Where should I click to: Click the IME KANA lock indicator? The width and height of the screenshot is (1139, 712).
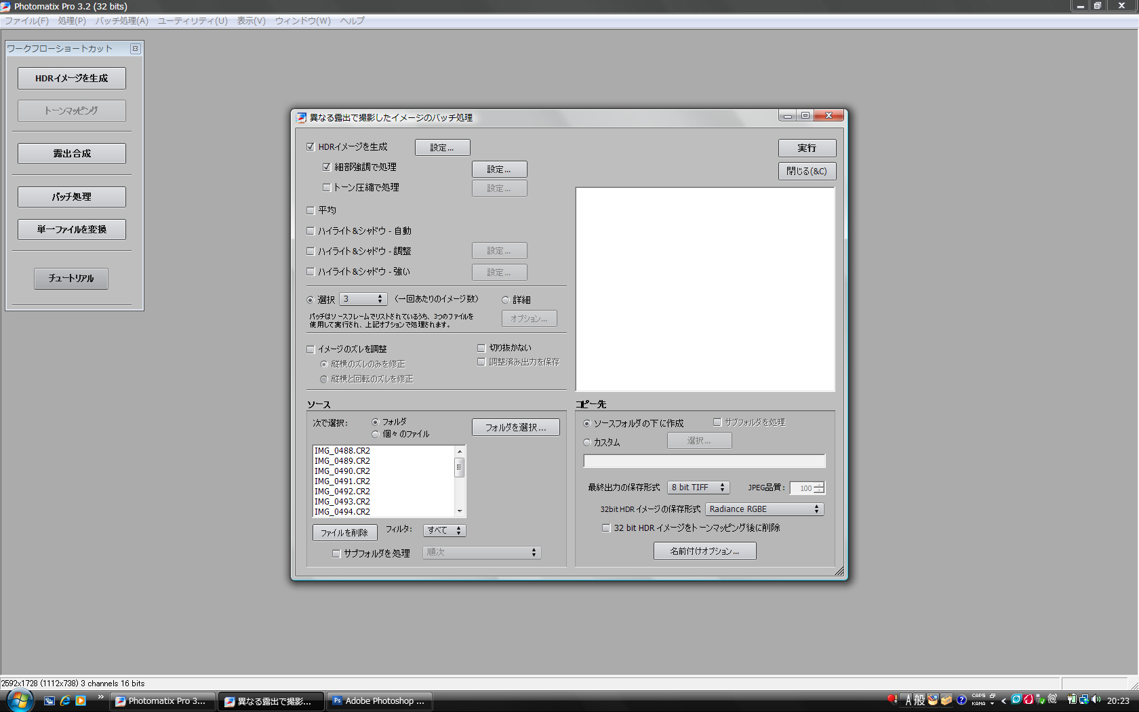click(x=978, y=704)
